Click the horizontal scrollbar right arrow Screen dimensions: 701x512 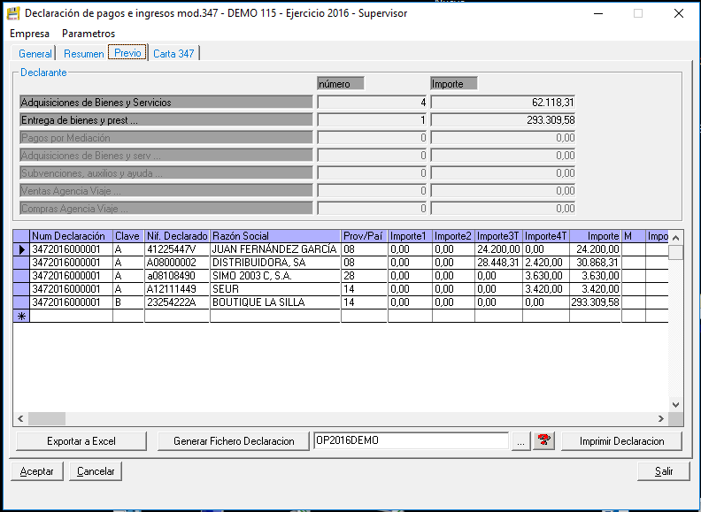pos(661,418)
